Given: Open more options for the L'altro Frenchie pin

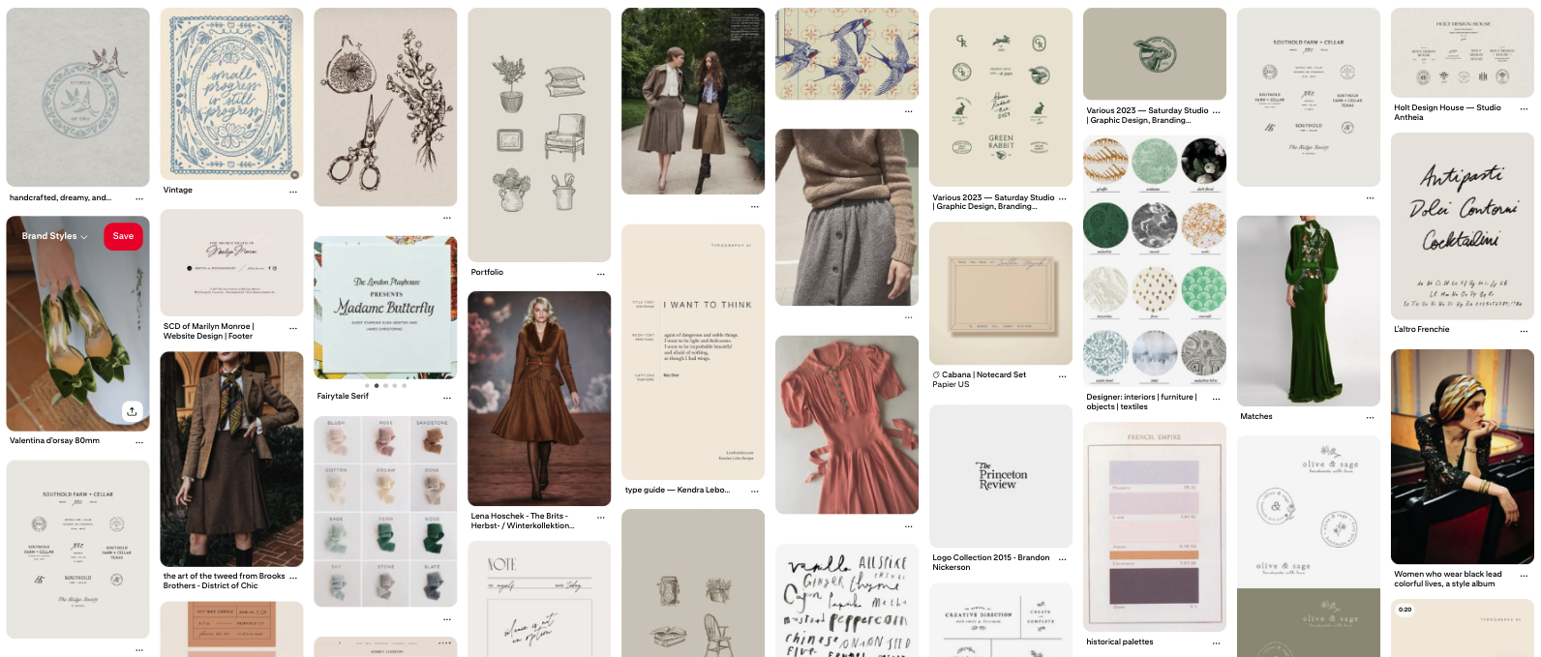Looking at the screenshot, I should click(x=1524, y=331).
